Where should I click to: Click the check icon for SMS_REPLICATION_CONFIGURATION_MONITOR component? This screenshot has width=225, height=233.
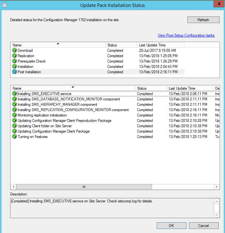[x=15, y=110]
